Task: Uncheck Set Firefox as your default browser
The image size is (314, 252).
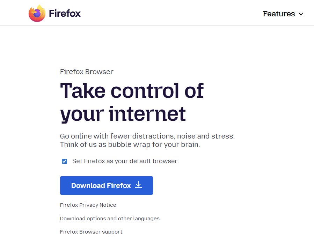Action: point(64,161)
